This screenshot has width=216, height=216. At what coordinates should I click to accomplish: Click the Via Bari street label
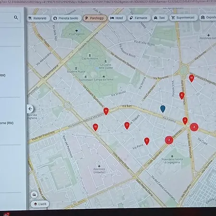click(x=127, y=106)
